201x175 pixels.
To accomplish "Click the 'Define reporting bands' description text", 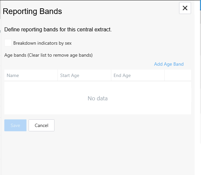I will click(58, 30).
